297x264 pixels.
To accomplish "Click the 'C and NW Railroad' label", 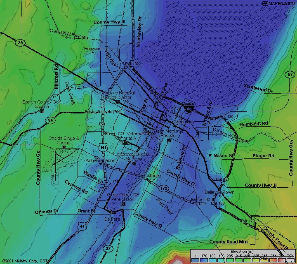I will (69, 34).
